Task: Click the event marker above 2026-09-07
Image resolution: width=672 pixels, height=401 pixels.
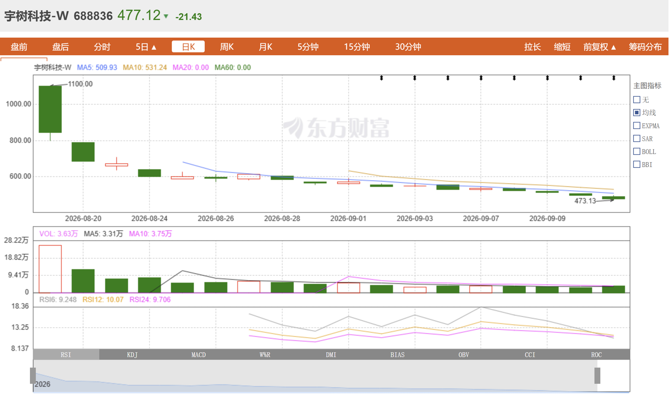Action: pos(481,78)
